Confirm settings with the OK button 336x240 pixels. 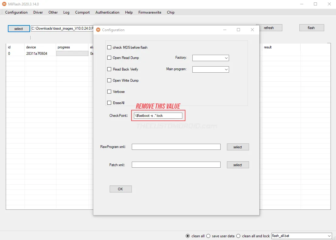pos(120,189)
